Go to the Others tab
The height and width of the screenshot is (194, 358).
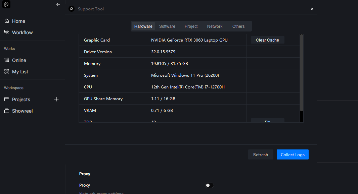click(238, 26)
